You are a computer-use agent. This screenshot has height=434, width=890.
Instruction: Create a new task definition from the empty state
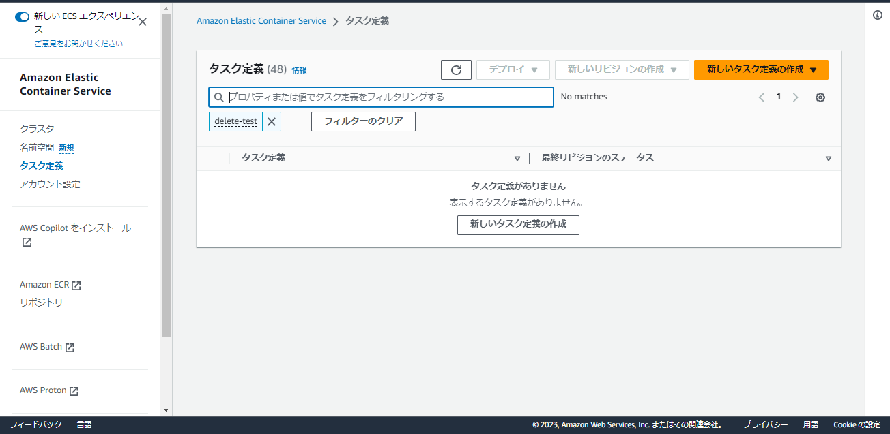(518, 225)
